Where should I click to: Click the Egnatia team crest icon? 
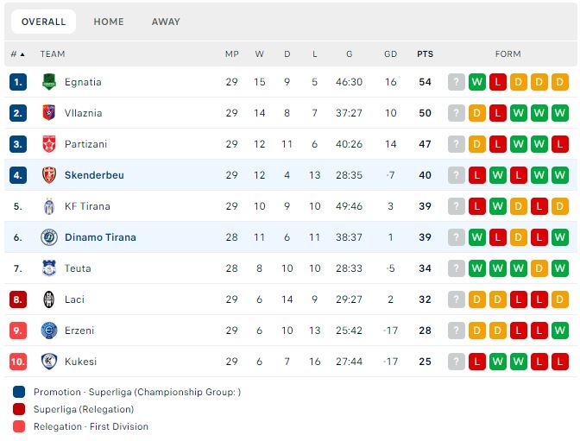tap(49, 82)
